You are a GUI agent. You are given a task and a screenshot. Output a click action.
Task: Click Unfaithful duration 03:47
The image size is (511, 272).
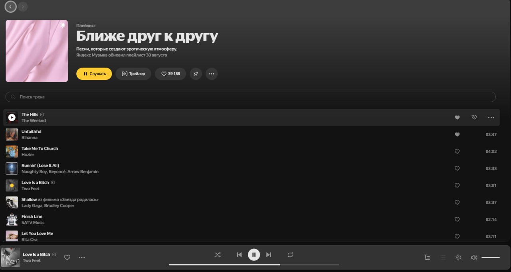click(x=491, y=134)
